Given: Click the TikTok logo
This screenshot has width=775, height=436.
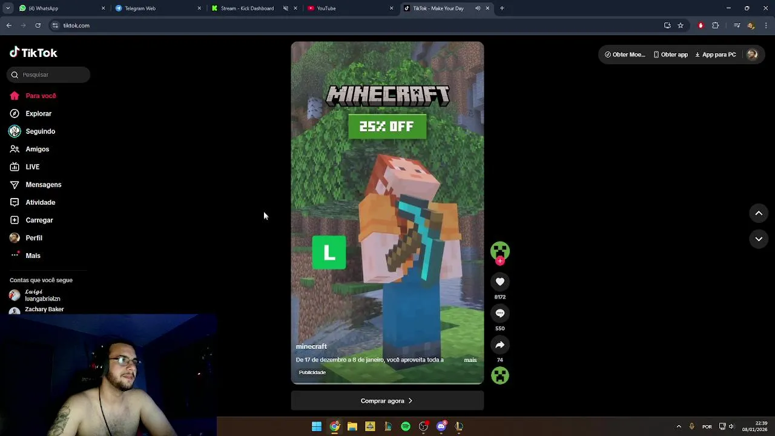Looking at the screenshot, I should (33, 53).
